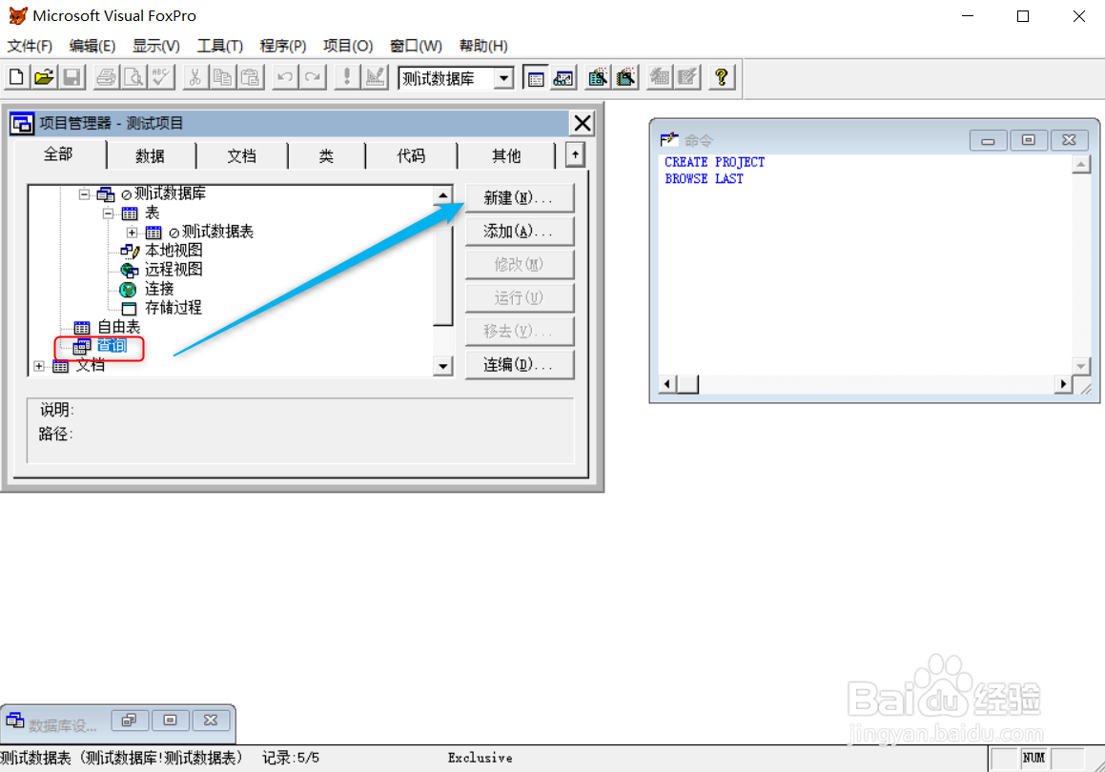Click the 运行(U) button
The width and height of the screenshot is (1105, 772).
(x=520, y=297)
